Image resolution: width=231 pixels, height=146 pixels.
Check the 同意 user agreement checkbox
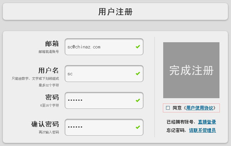coord(168,108)
